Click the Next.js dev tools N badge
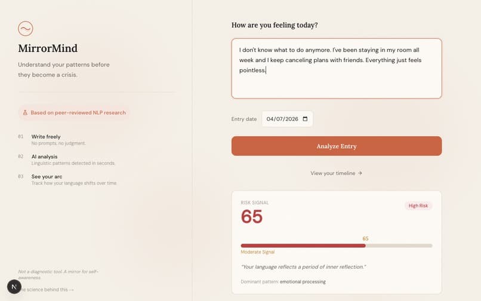This screenshot has height=301, width=481. (x=14, y=287)
